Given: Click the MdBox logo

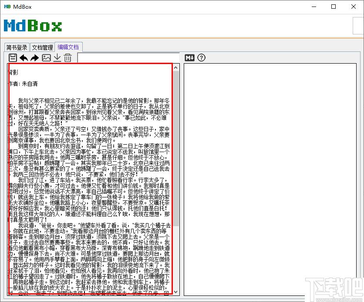Looking at the screenshot, I should pyautogui.click(x=33, y=25).
